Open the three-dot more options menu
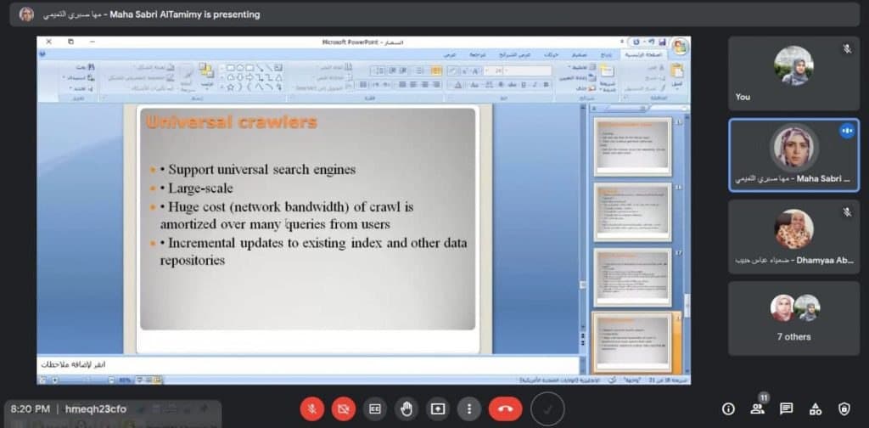The height and width of the screenshot is (428, 869). (468, 408)
